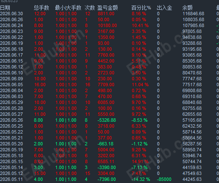
Task: Select the date 2026.05.19
Action: coord(11,150)
